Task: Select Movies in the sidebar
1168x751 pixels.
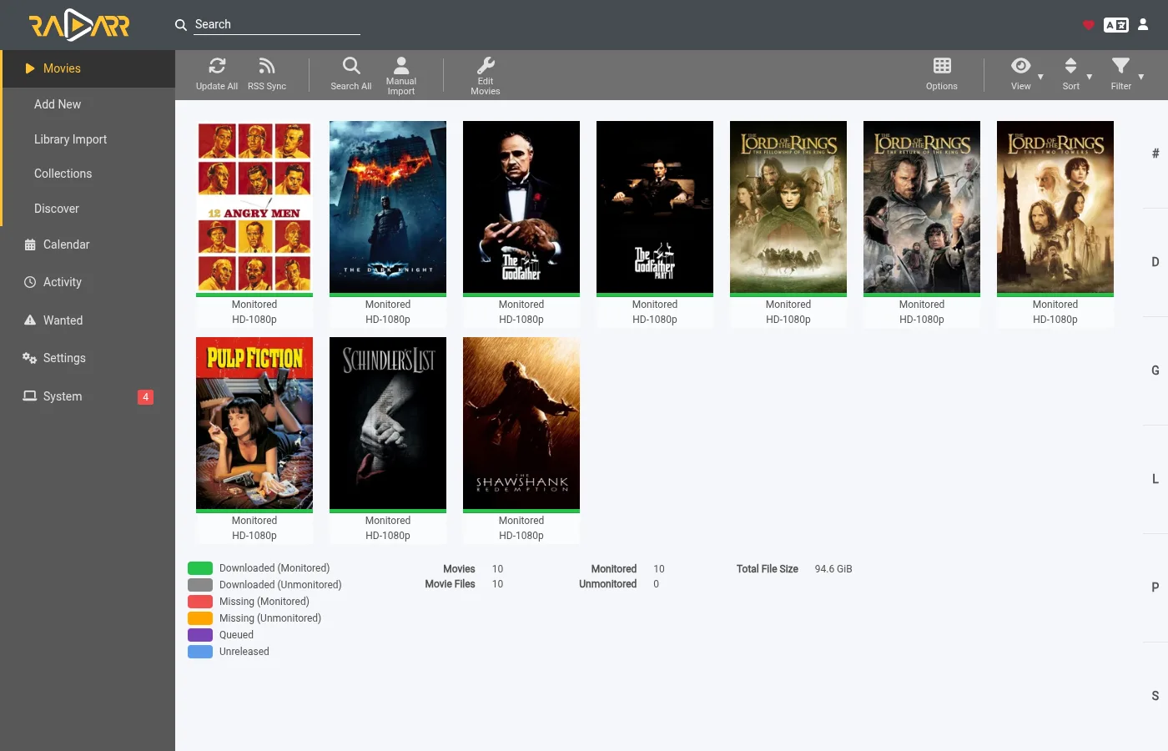Action: [x=88, y=68]
